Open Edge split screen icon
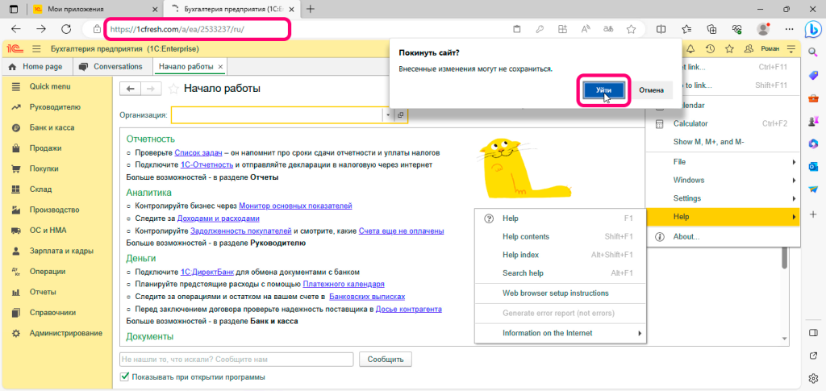Screen dimensions: 826x391 [662, 29]
